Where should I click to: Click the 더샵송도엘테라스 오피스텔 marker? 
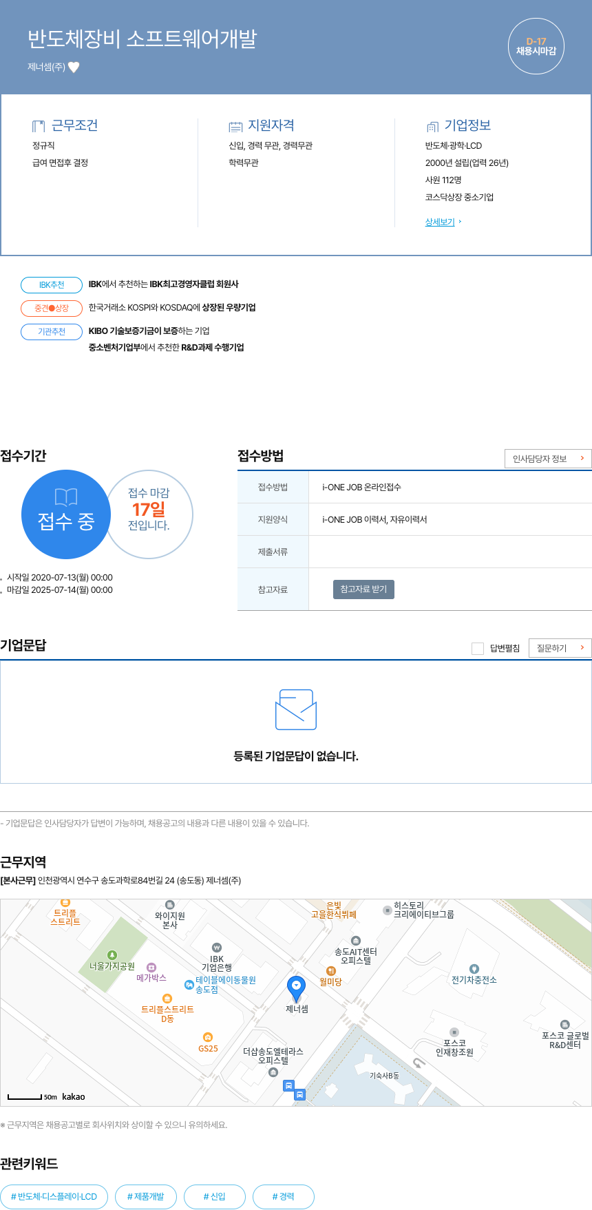coord(273,1072)
